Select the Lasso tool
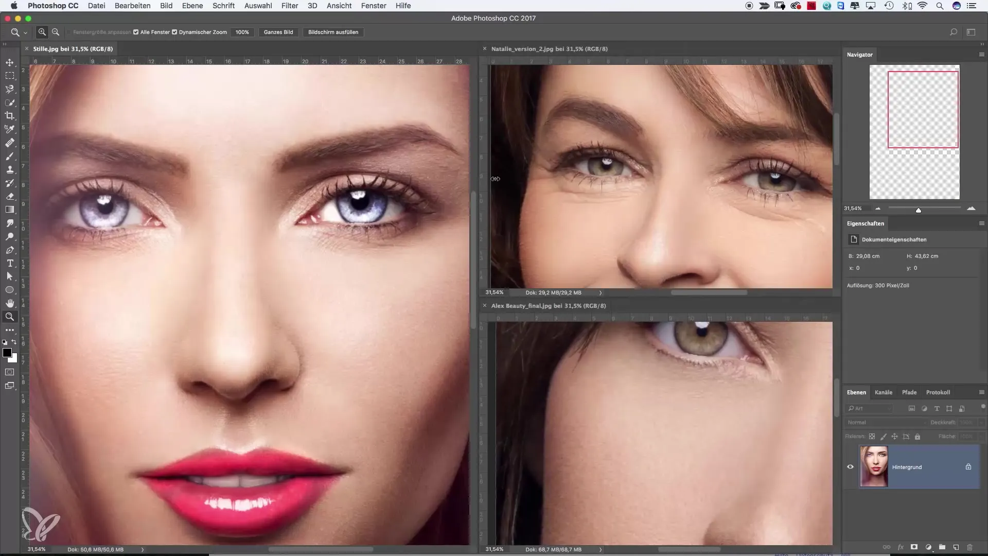 10,89
